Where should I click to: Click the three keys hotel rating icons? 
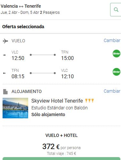click(89, 101)
